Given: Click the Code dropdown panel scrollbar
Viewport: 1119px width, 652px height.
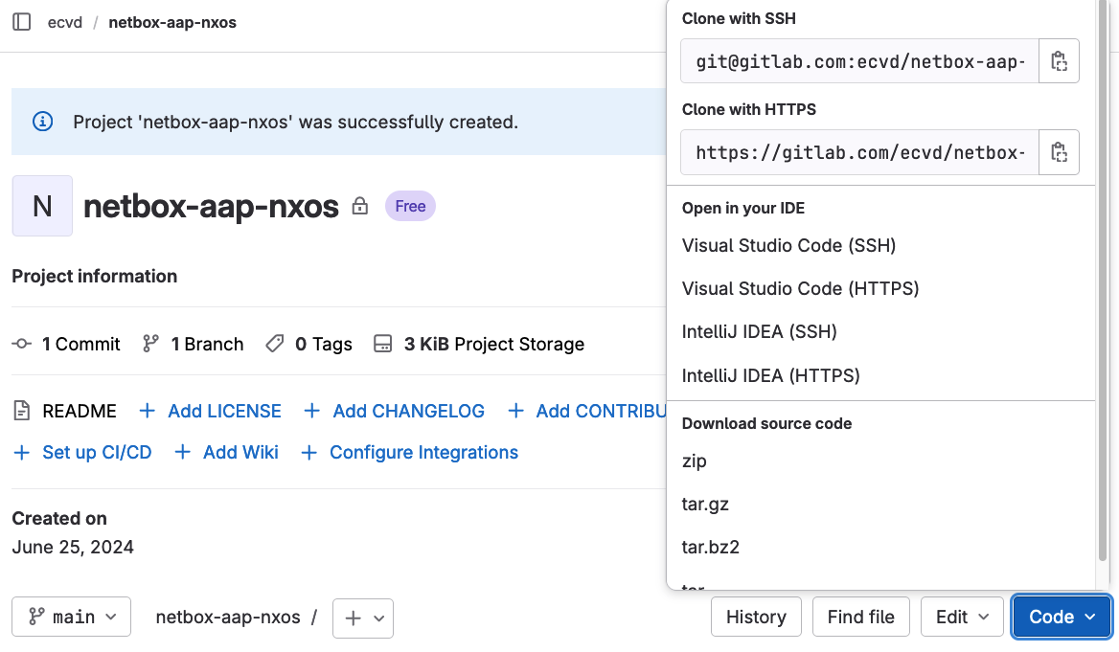Looking at the screenshot, I should click(x=1102, y=280).
